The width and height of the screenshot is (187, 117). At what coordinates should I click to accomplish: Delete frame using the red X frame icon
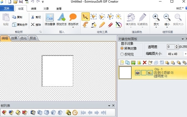click(25, 112)
